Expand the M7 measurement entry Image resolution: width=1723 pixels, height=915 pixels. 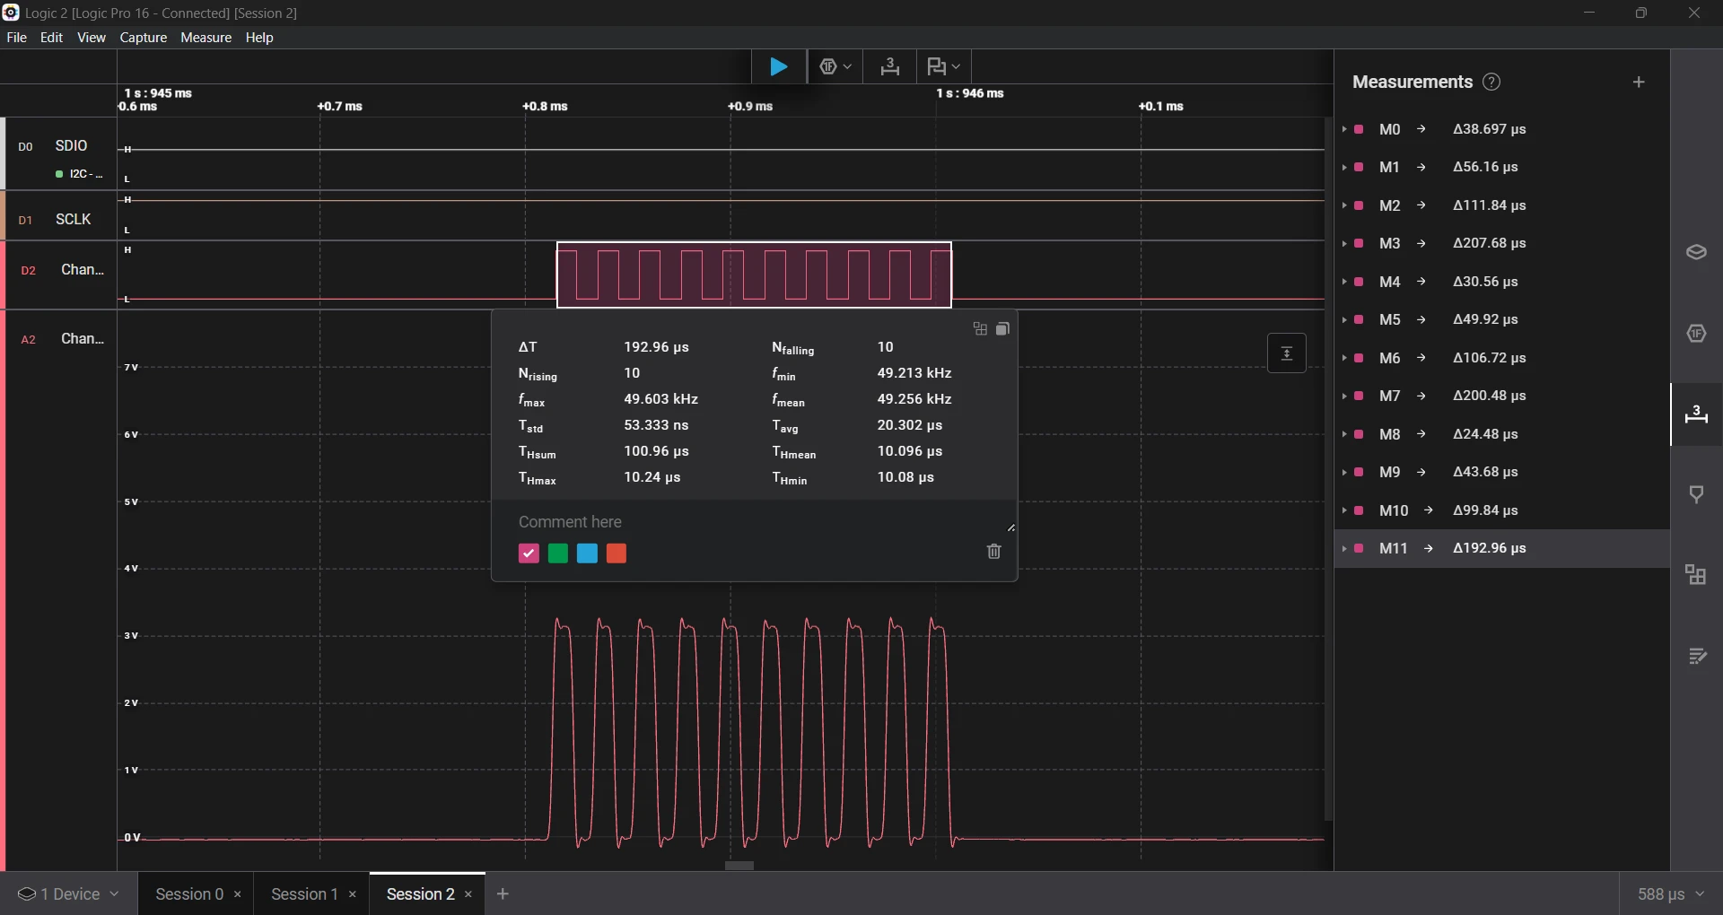coord(1344,396)
